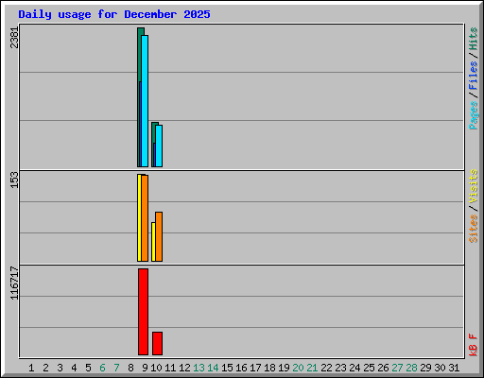Click green weekend day label 13
The width and height of the screenshot is (484, 378).
click(199, 368)
